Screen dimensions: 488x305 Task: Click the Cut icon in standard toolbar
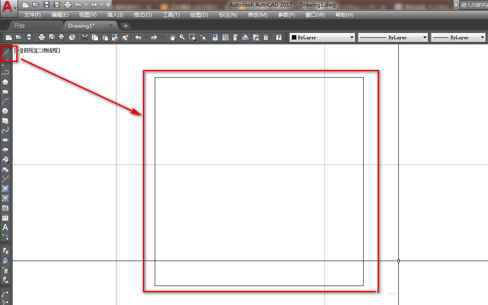pos(85,37)
